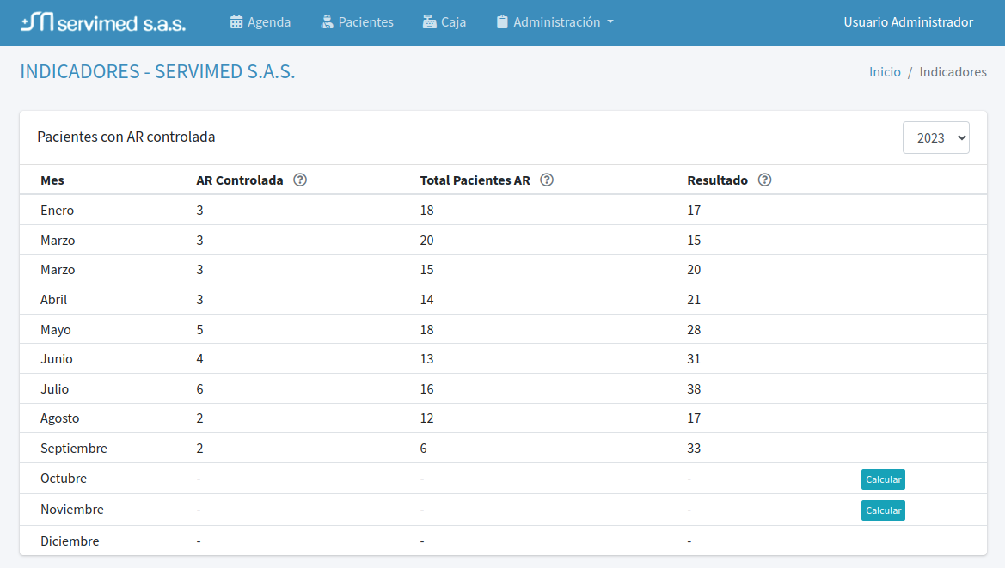Follow the Inicio breadcrumb link
This screenshot has width=1005, height=568.
[x=885, y=72]
